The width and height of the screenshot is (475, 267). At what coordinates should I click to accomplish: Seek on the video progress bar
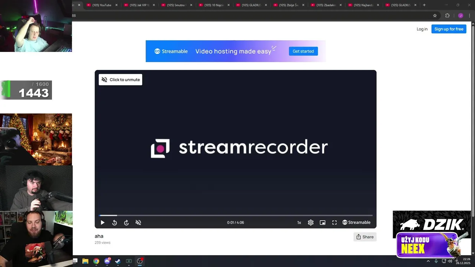(x=236, y=215)
